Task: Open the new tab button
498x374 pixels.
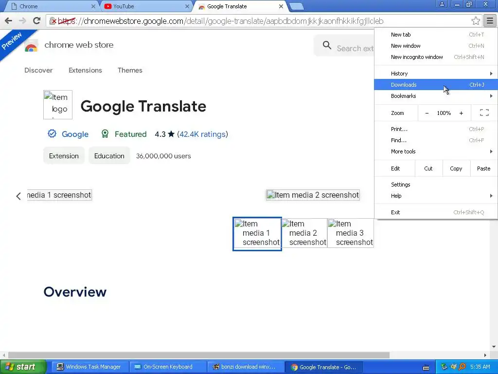Action: pyautogui.click(x=297, y=6)
